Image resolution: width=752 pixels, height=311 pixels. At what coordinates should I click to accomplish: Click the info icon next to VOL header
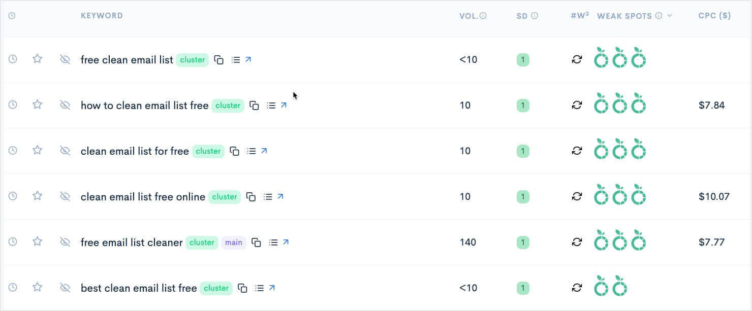483,15
